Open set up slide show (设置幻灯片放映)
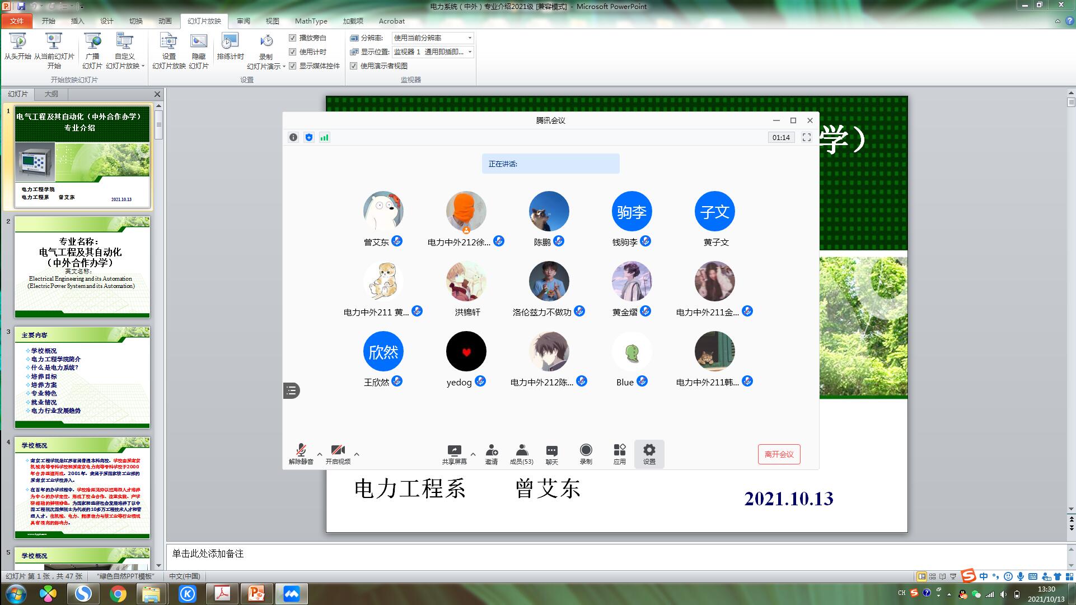This screenshot has height=605, width=1076. click(169, 50)
